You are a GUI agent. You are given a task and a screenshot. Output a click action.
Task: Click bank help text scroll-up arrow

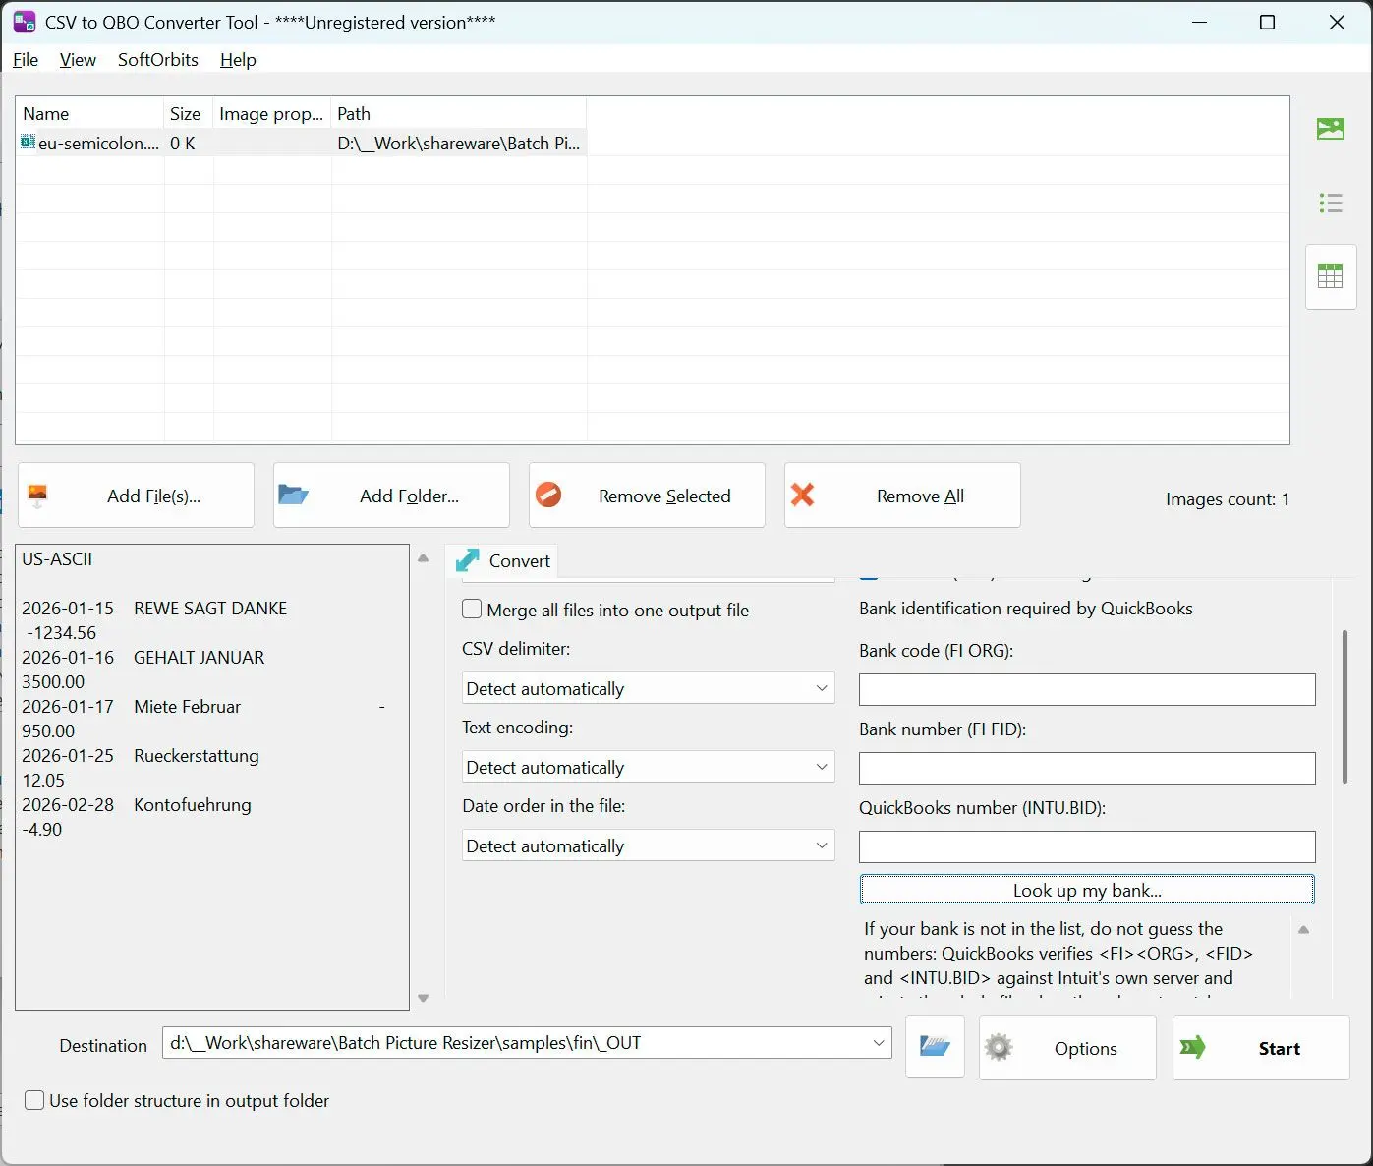(1303, 929)
